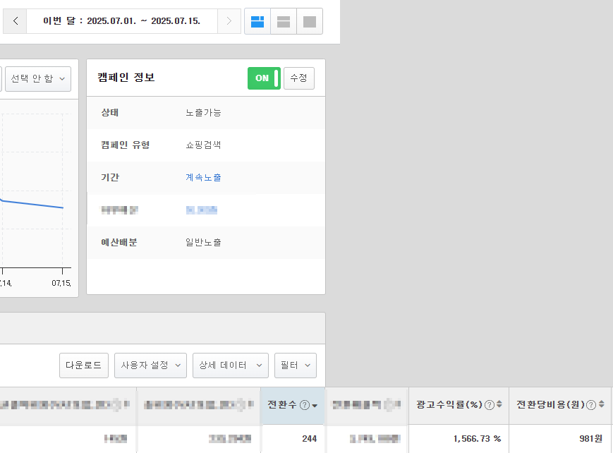Turn off the campaign ON switch
This screenshot has height=453, width=613.
[264, 78]
